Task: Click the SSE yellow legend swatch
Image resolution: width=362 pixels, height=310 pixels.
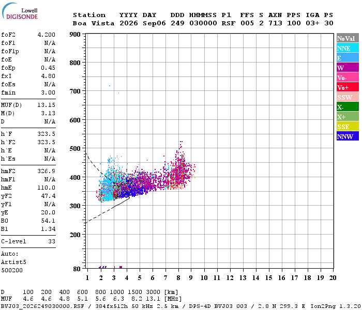Action: tap(348, 127)
